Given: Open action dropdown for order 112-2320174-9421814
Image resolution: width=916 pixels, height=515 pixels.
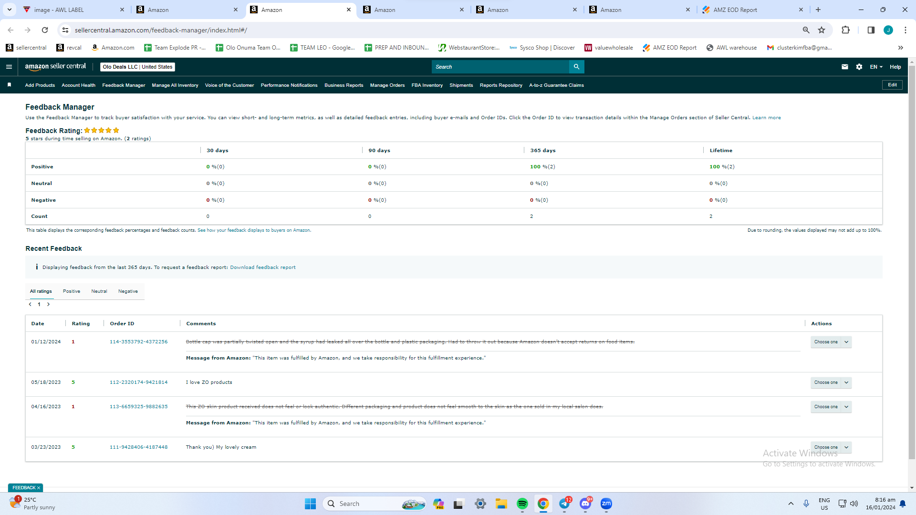Looking at the screenshot, I should (x=831, y=382).
